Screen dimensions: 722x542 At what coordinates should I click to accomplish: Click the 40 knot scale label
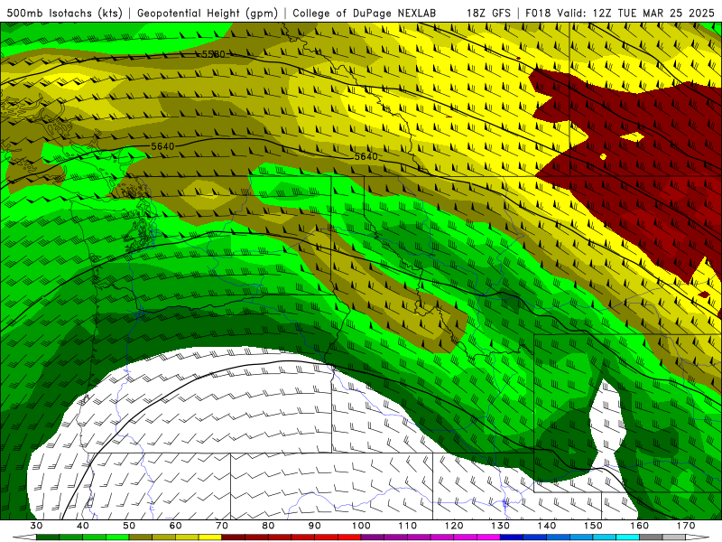(x=83, y=526)
